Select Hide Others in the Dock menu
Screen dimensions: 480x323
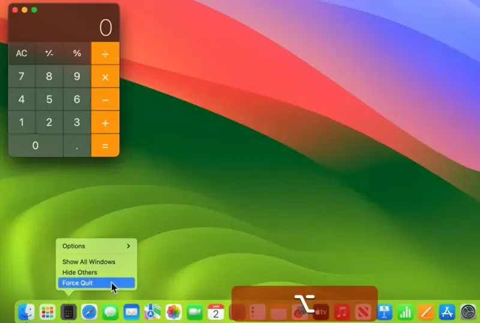coord(97,272)
